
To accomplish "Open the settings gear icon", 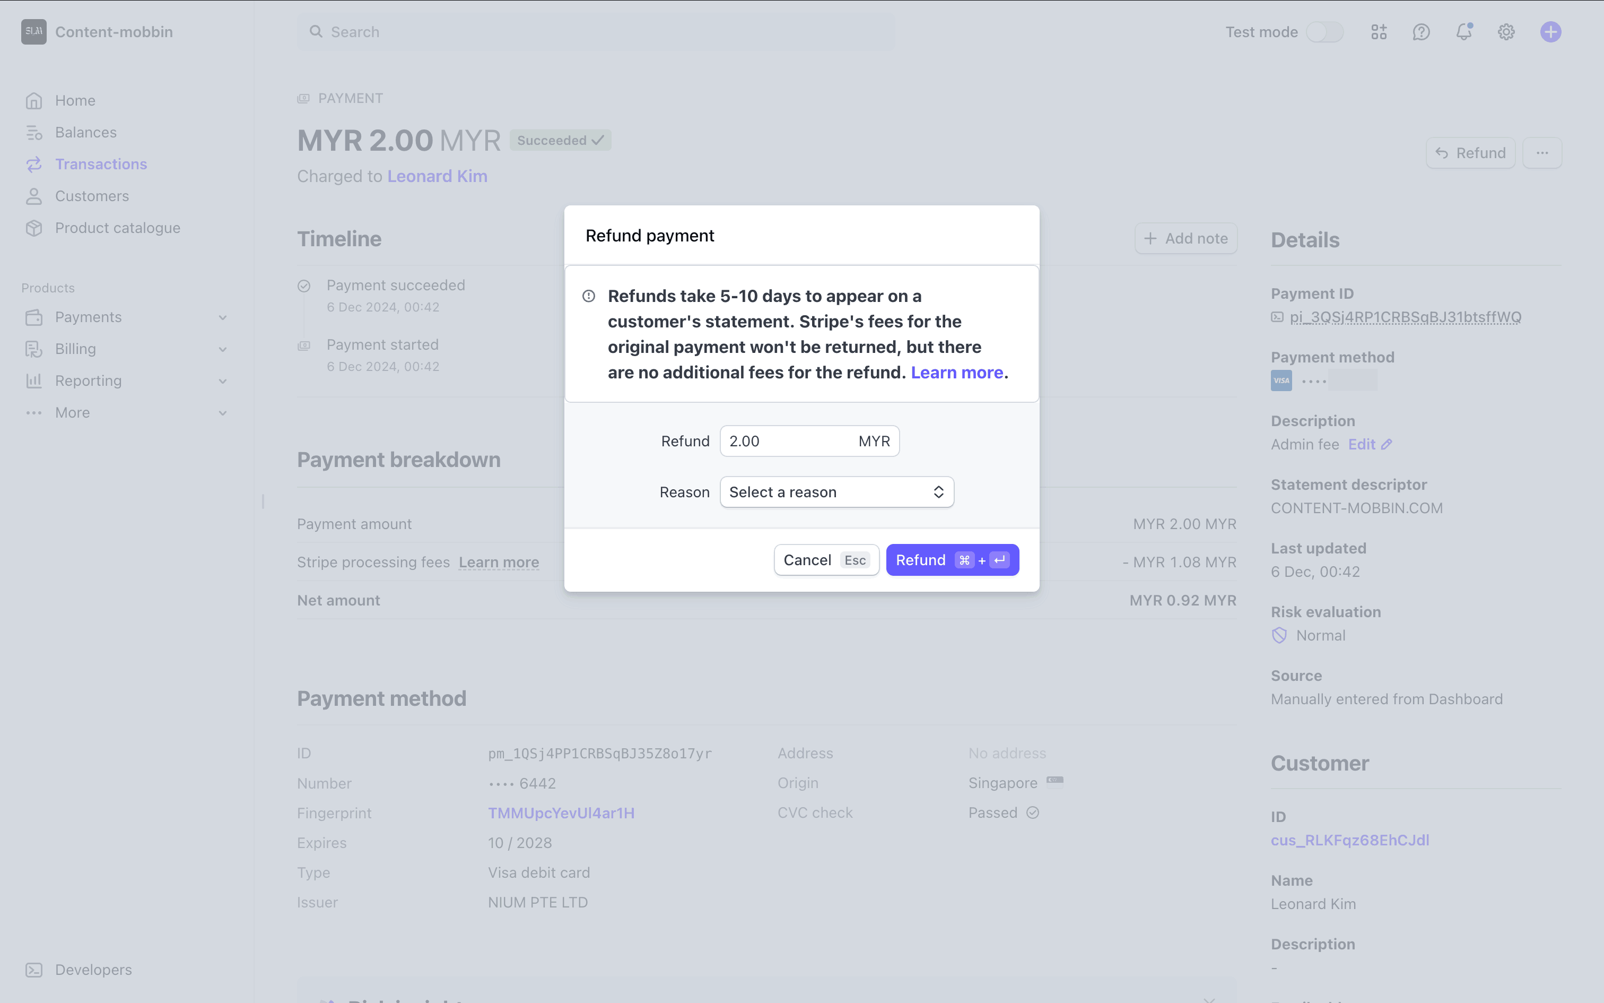I will pyautogui.click(x=1506, y=32).
